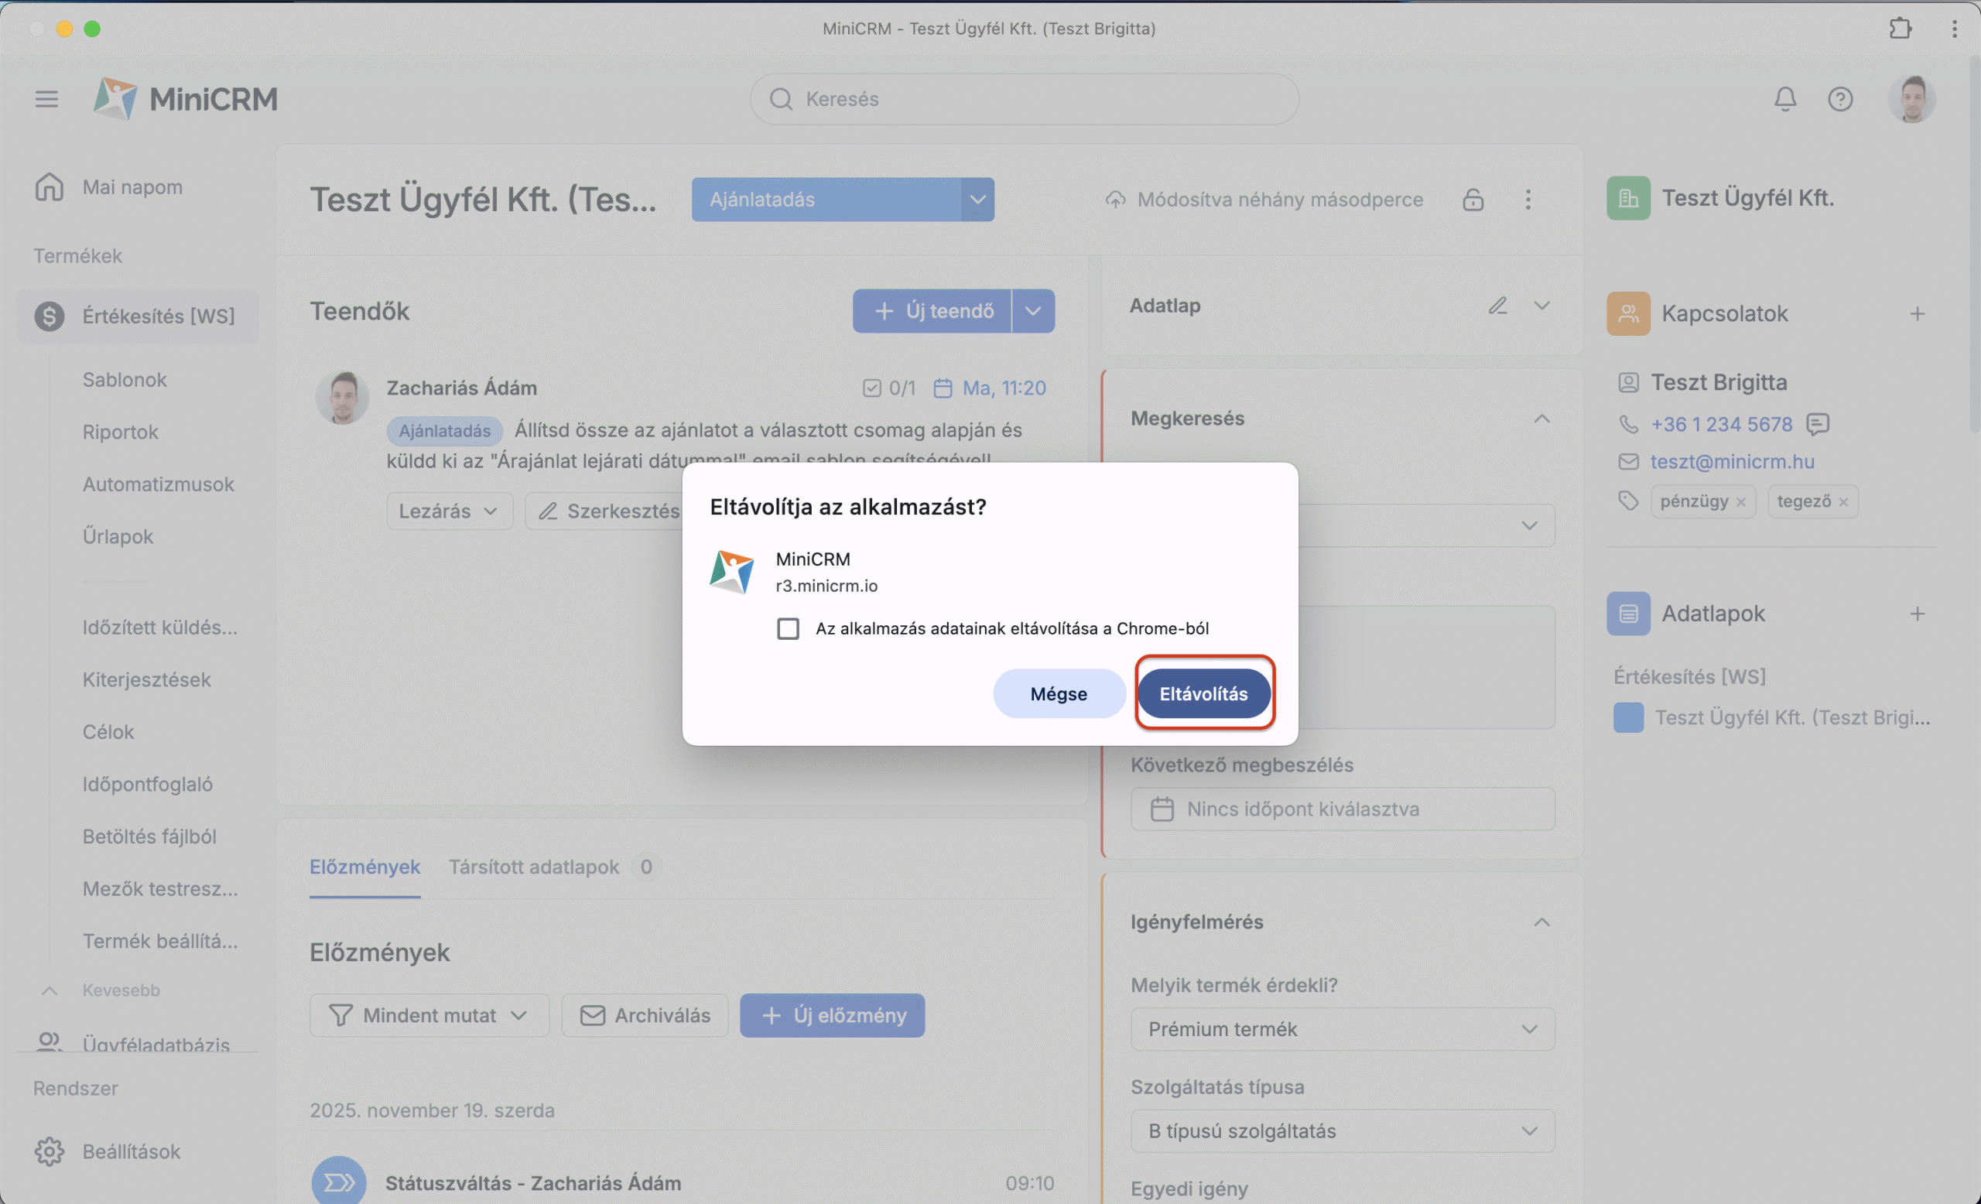Click the Eltávolítás button
The height and width of the screenshot is (1204, 1981).
click(1203, 693)
